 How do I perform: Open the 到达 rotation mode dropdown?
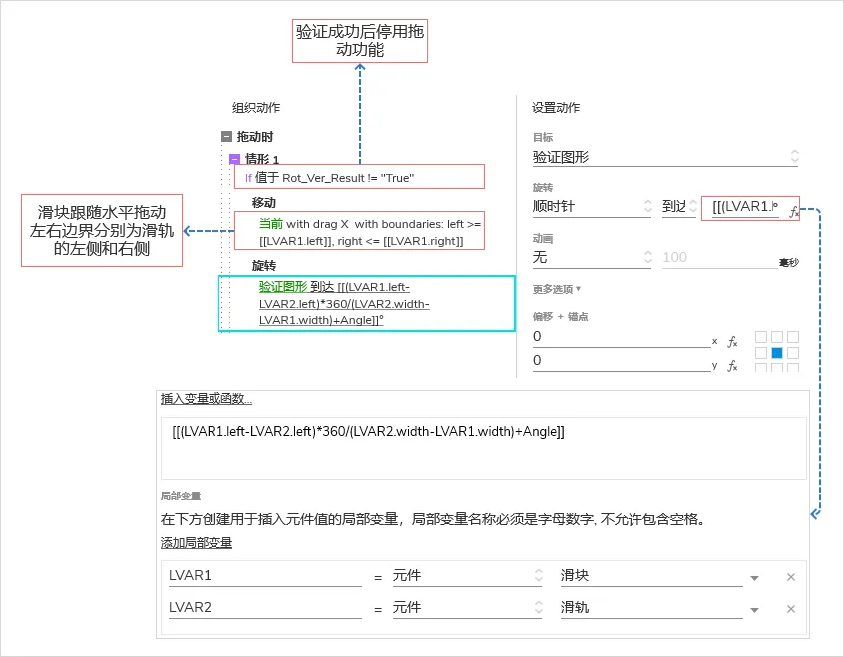[x=679, y=207]
